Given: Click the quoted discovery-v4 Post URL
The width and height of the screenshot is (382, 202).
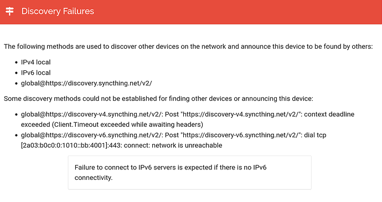Looking at the screenshot, I should pos(241,114).
